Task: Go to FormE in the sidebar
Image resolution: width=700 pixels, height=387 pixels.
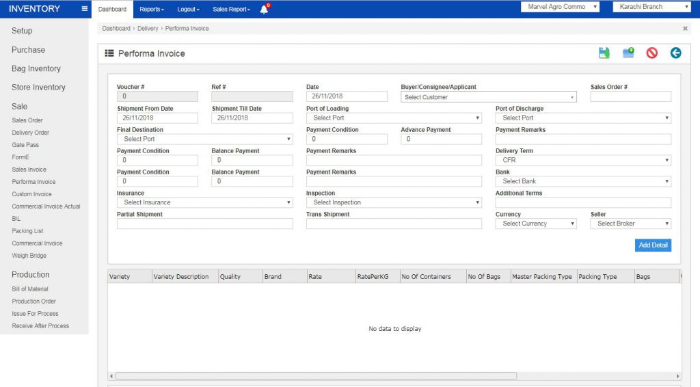Action: [21, 157]
